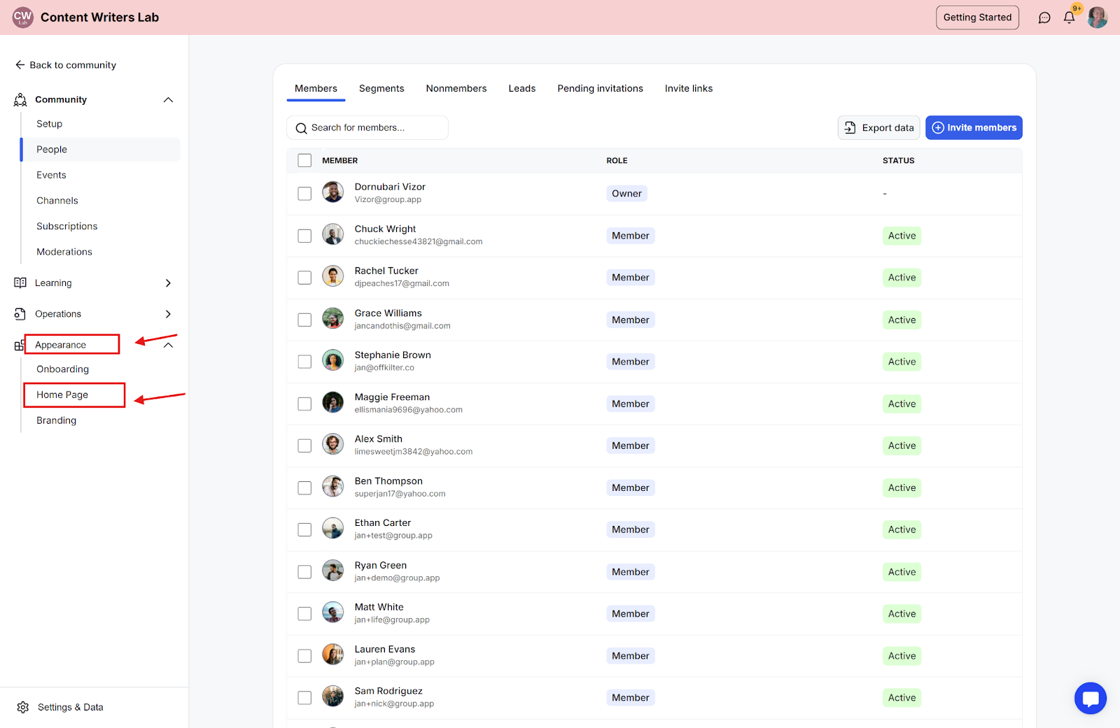Screen dimensions: 1120x728
Task: Open Ethan Carter's avatar
Action: [x=332, y=528]
